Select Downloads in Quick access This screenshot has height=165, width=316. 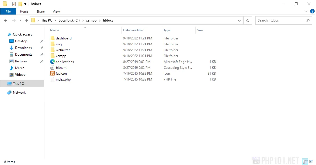23,48
